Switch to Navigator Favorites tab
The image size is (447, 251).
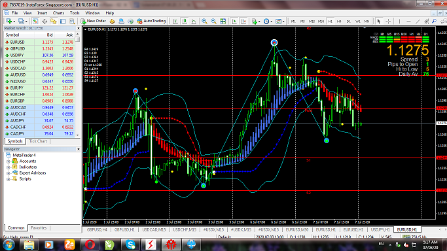tap(39, 228)
